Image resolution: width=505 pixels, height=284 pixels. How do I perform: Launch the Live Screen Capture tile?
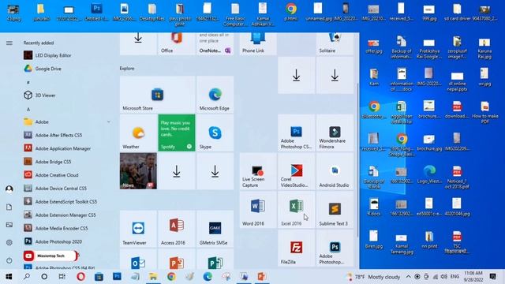coord(258,171)
